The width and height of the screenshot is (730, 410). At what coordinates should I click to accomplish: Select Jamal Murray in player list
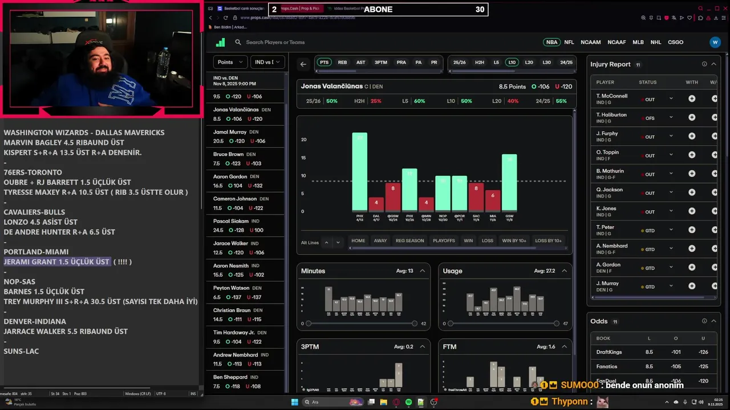pyautogui.click(x=245, y=137)
